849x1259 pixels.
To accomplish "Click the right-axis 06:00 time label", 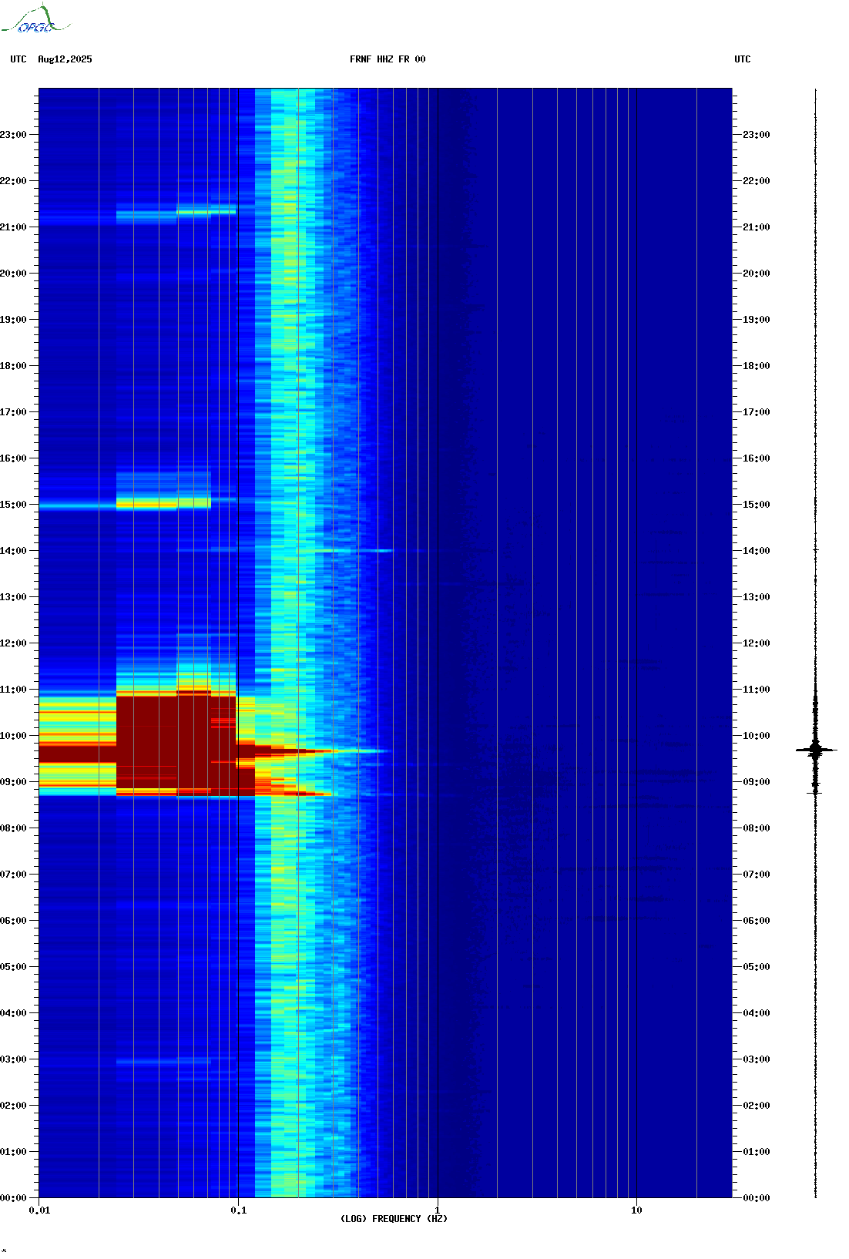I will pyautogui.click(x=757, y=921).
